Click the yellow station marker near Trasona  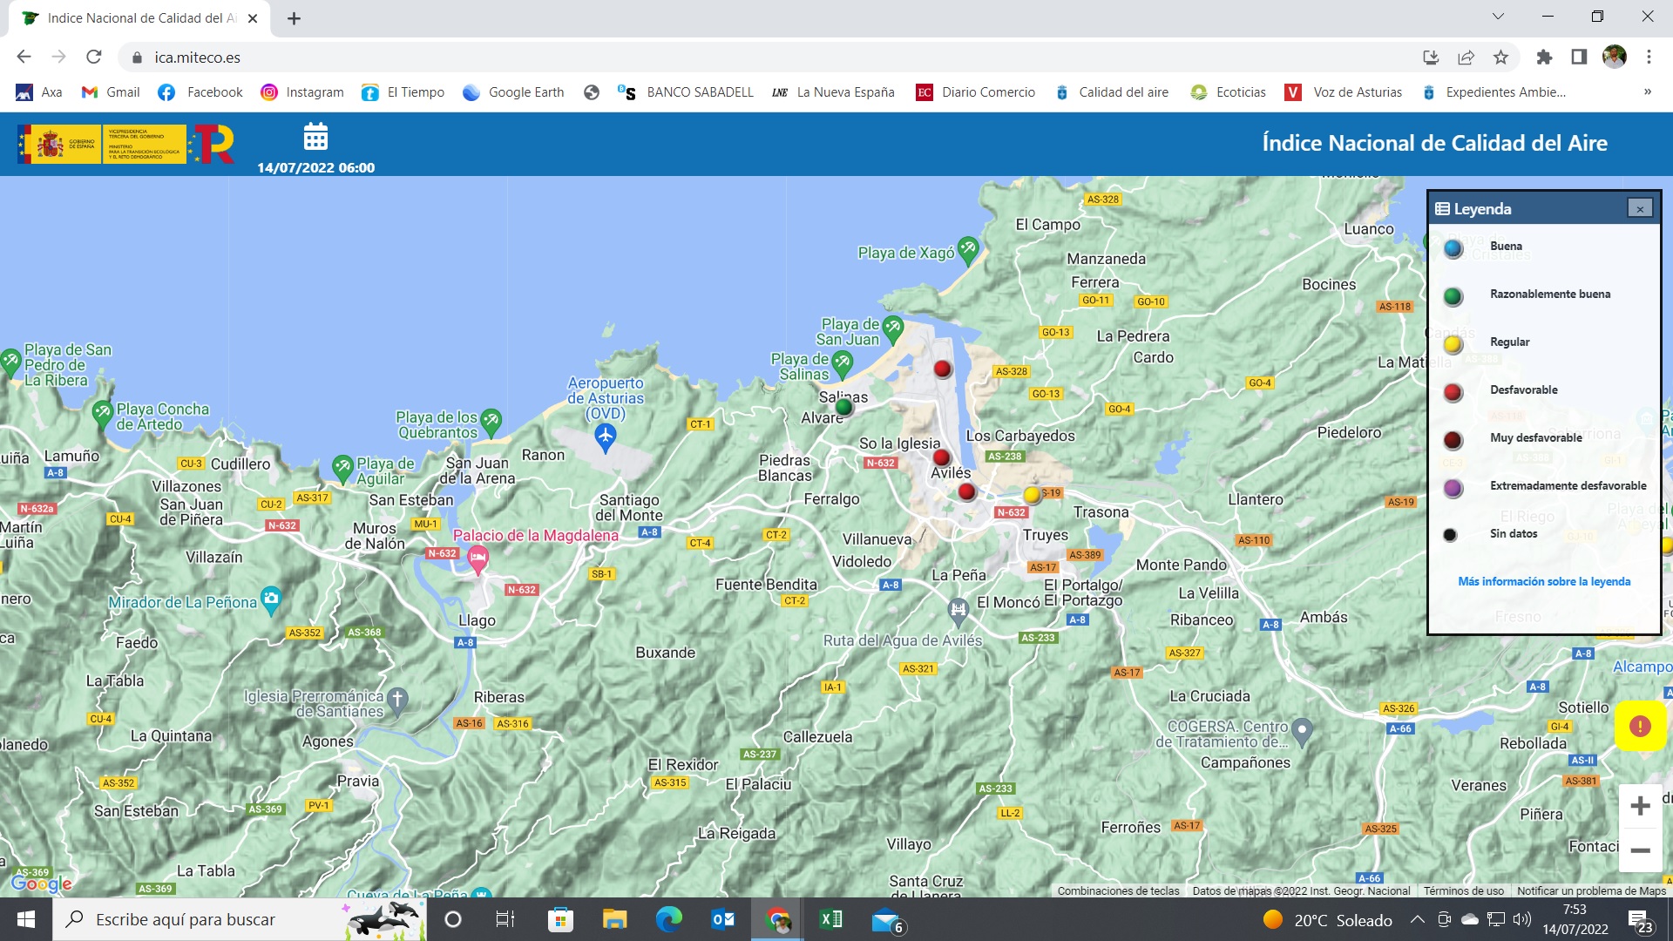tap(1033, 495)
